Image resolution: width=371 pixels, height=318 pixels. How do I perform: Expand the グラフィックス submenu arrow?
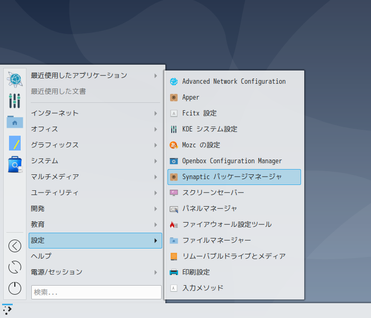[156, 145]
